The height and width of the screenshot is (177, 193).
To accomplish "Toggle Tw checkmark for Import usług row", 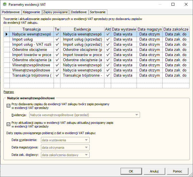I will click(57, 39).
